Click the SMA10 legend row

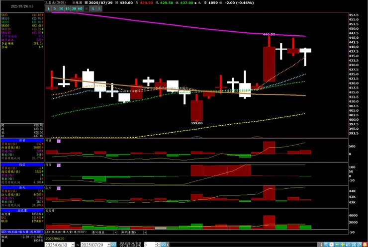[x=22, y=18]
